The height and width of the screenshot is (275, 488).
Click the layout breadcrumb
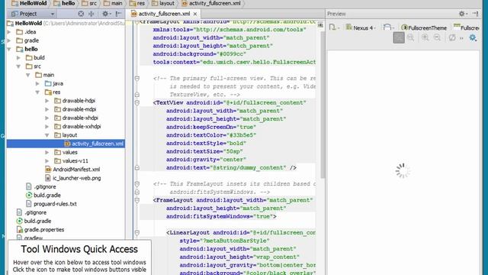tap(163, 3)
